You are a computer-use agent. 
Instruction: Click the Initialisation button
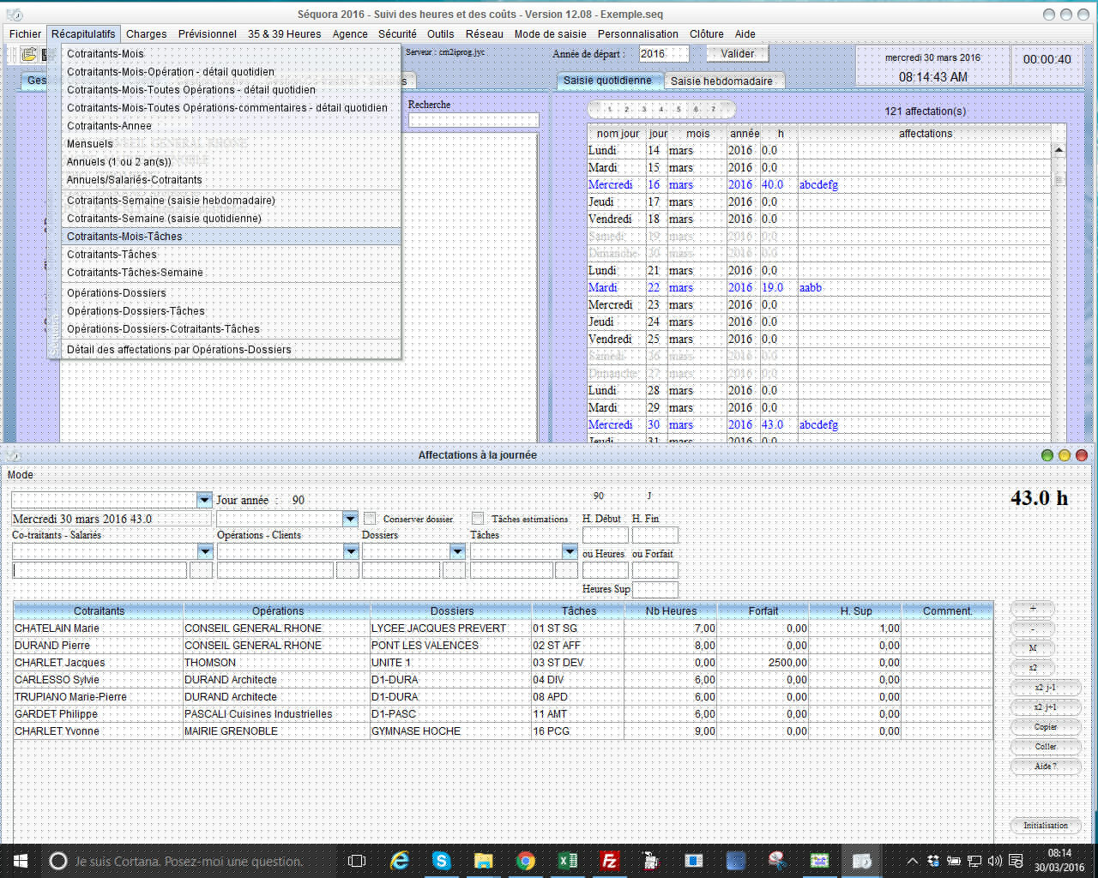(1045, 826)
